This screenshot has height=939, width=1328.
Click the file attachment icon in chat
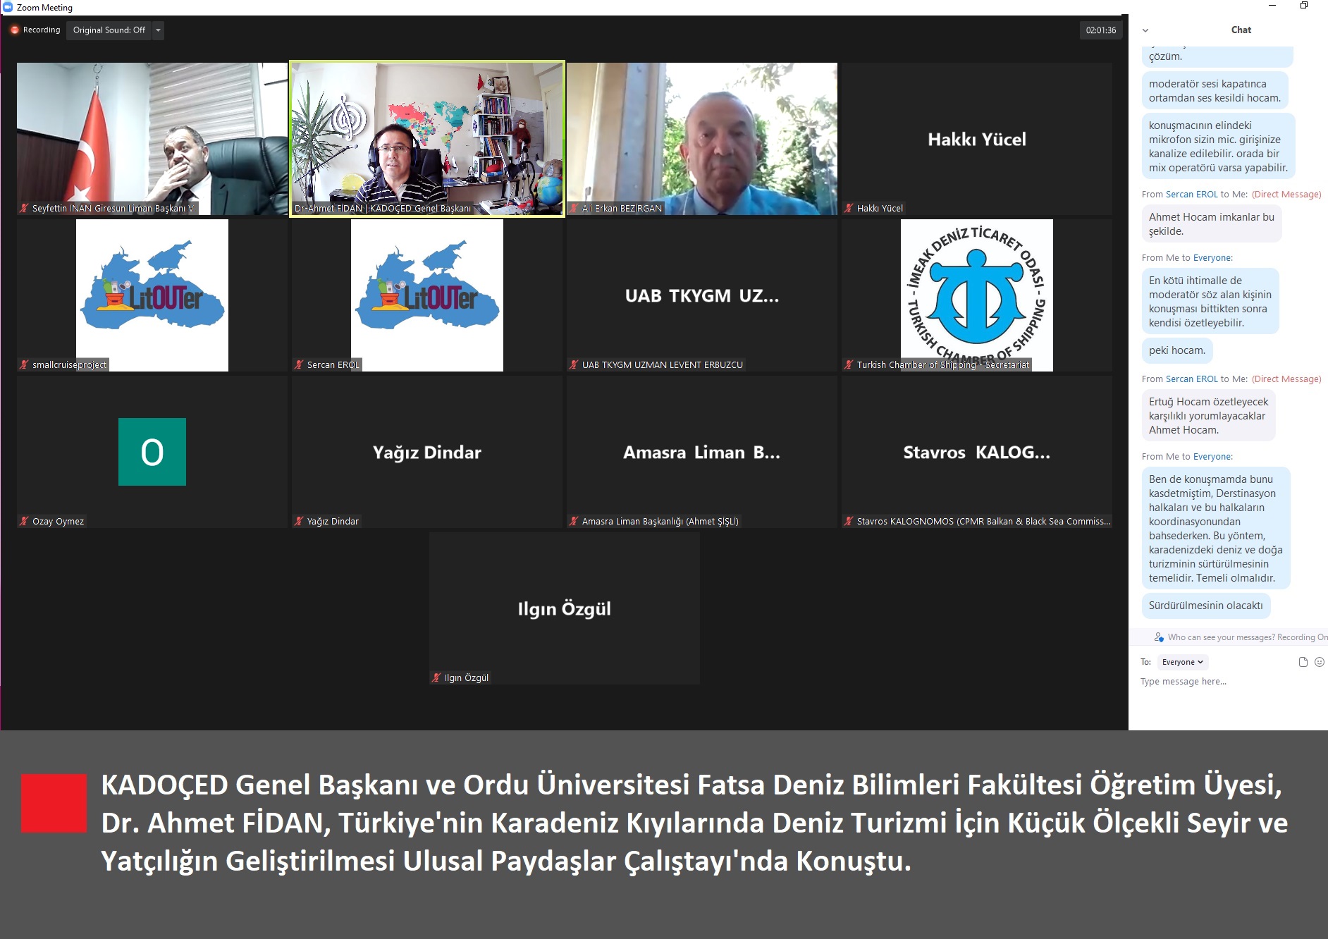pos(1303,662)
